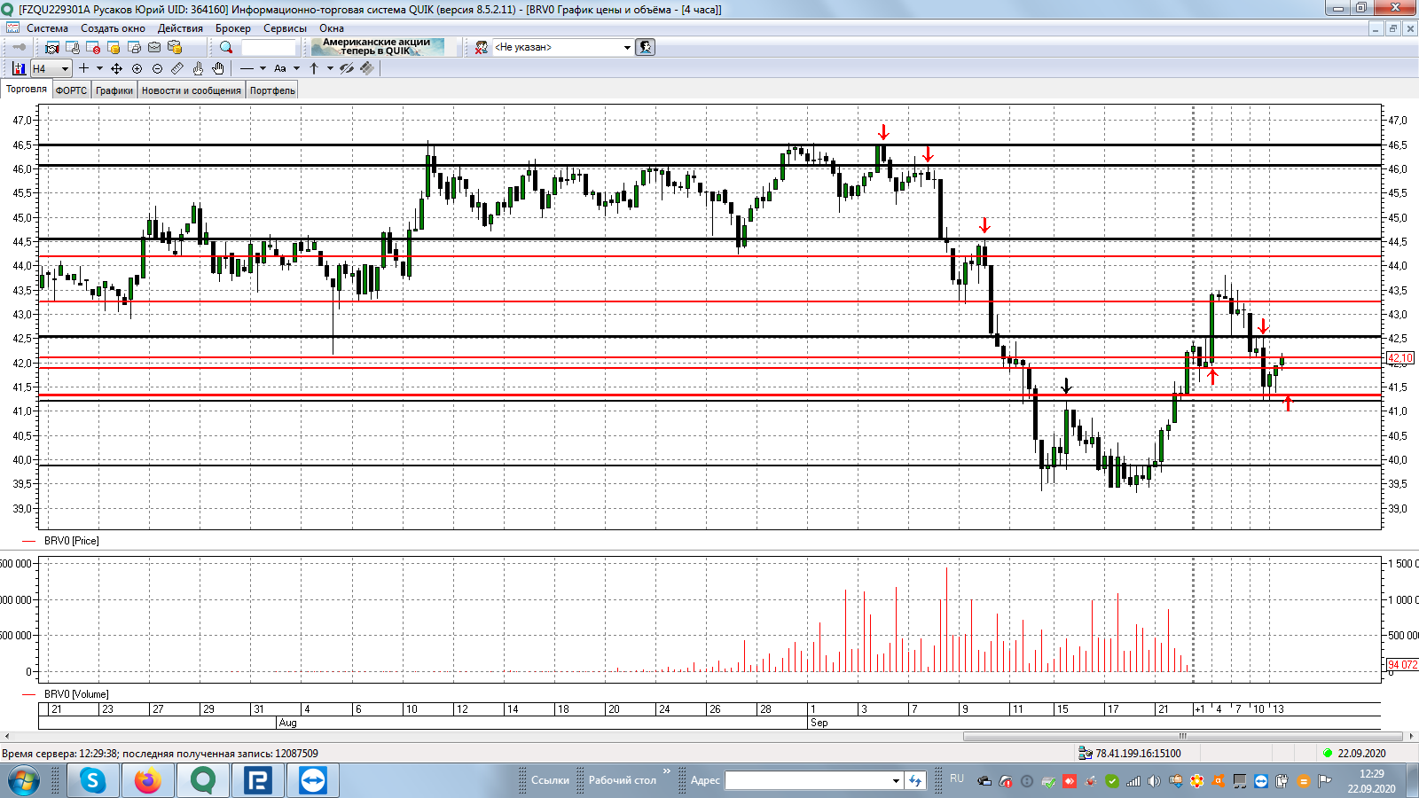The height and width of the screenshot is (798, 1419).
Task: Click the American stocks in QUIK banner
Action: click(x=377, y=47)
